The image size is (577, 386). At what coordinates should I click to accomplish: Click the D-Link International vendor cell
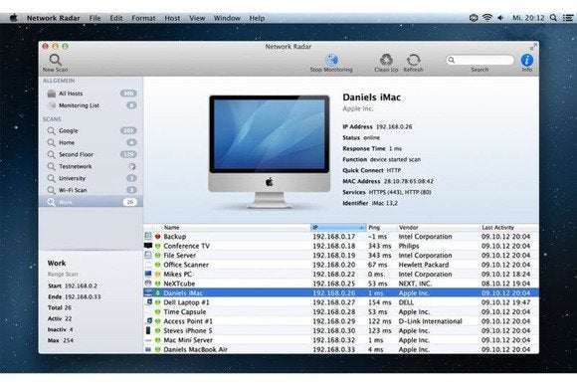(430, 321)
